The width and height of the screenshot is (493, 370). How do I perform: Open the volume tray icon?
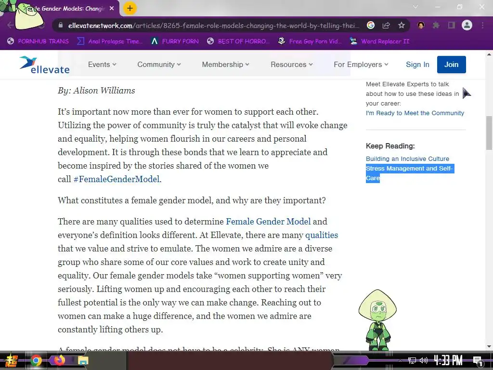424,360
